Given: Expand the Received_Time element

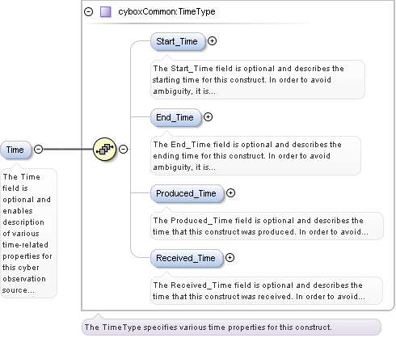Looking at the screenshot, I should click(x=230, y=258).
